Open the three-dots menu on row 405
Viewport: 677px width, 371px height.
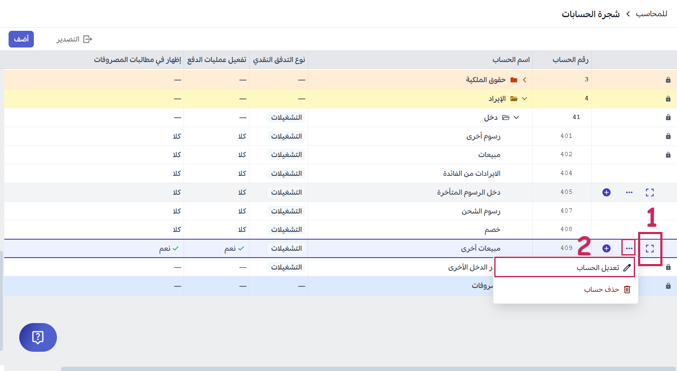tap(629, 193)
